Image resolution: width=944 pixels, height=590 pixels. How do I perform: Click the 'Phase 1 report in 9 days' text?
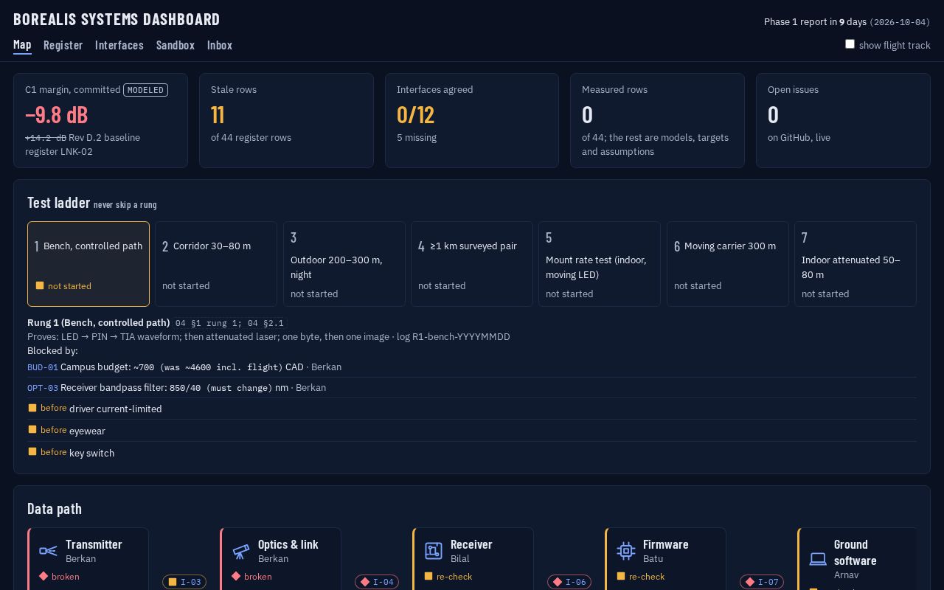coord(815,22)
